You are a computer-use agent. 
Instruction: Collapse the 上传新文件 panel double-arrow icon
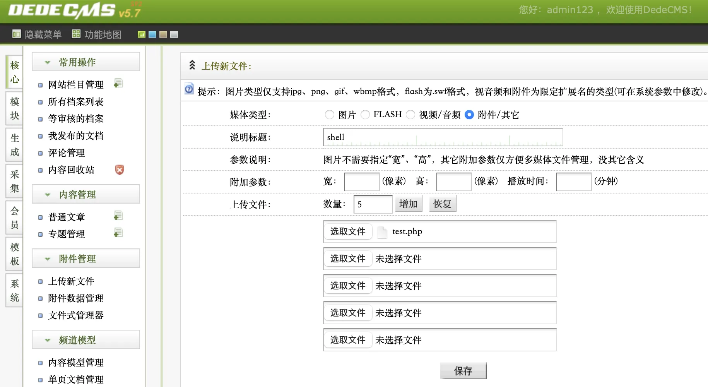pyautogui.click(x=192, y=65)
